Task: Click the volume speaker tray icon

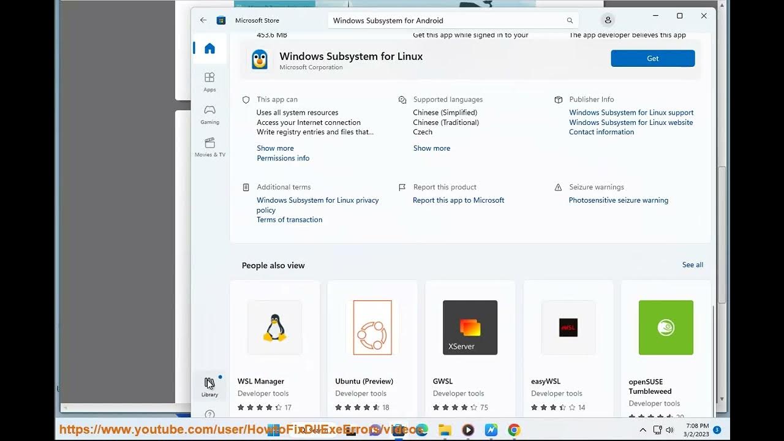Action: pos(669,430)
